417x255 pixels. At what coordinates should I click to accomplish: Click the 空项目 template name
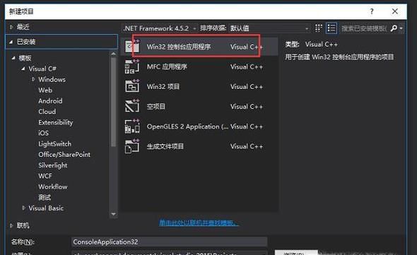pyautogui.click(x=155, y=107)
